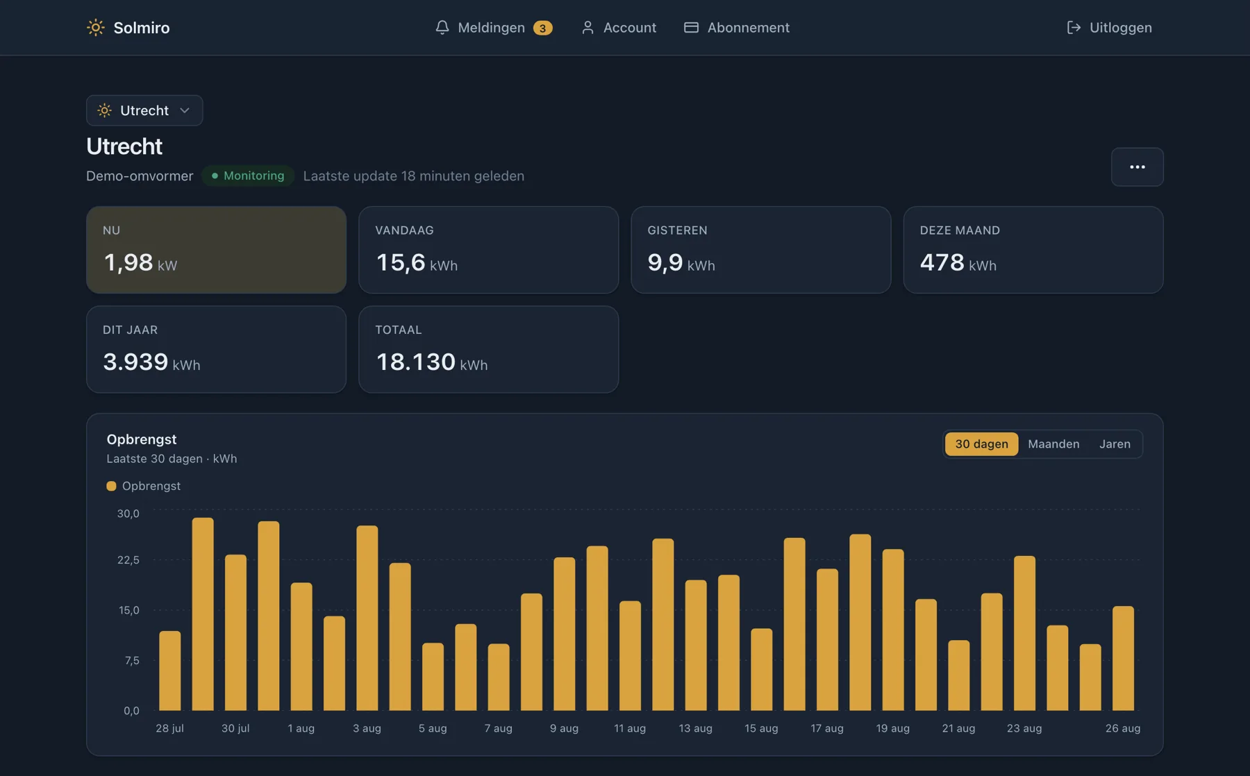This screenshot has width=1250, height=776.
Task: Click the notification count badge 3
Action: 542,28
